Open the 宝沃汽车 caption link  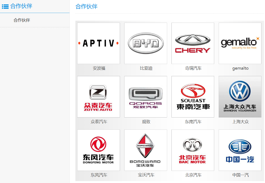pos(146,175)
